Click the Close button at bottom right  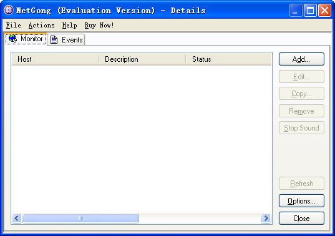[x=301, y=219]
